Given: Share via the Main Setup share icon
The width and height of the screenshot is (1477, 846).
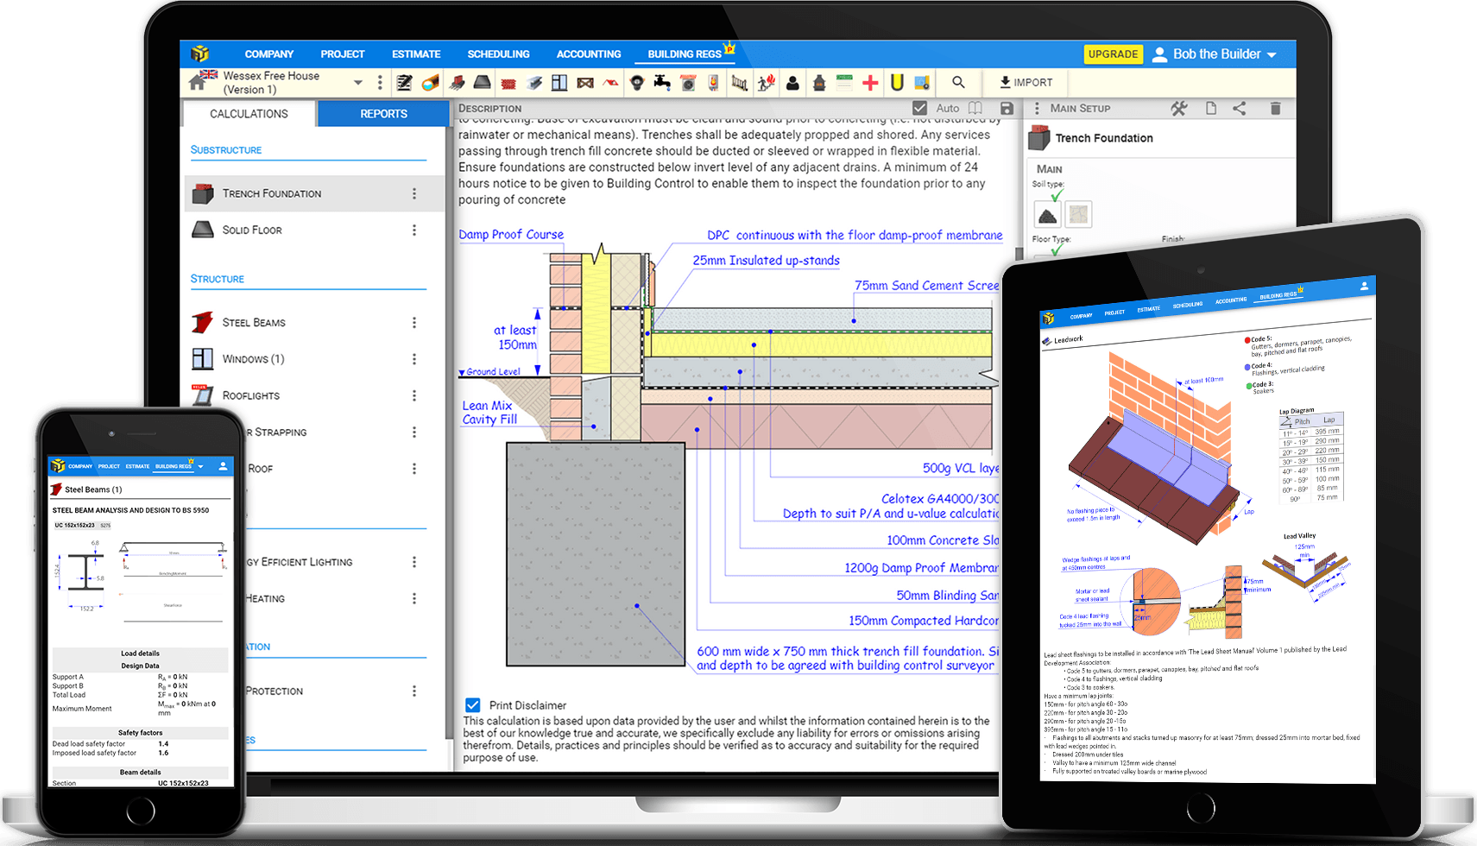Looking at the screenshot, I should pos(1240,108).
